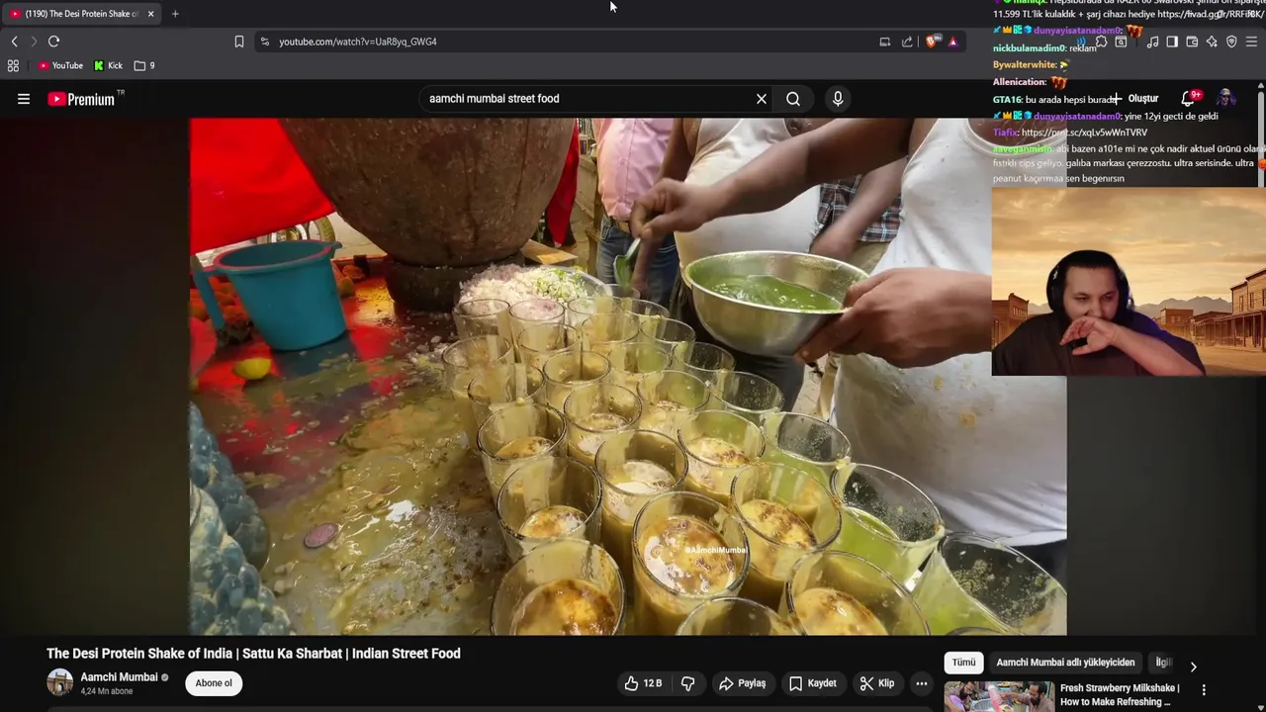Close the Desi Protein Shake tab
Image resolution: width=1266 pixels, height=712 pixels.
150,14
